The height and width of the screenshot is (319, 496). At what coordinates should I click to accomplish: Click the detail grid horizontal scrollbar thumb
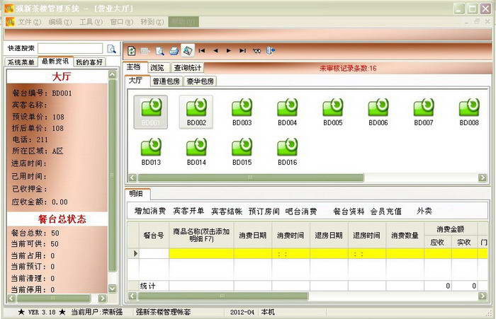tap(222, 296)
